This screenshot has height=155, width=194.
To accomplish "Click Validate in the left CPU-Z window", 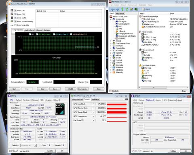I will pyautogui.click(x=50, y=151).
